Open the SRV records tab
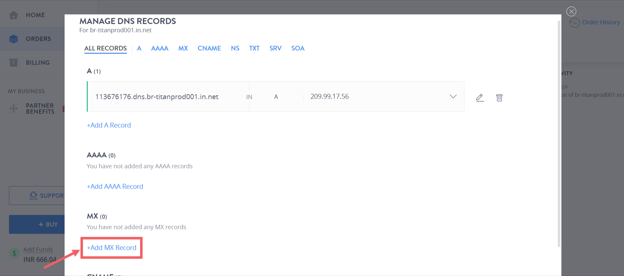 276,48
